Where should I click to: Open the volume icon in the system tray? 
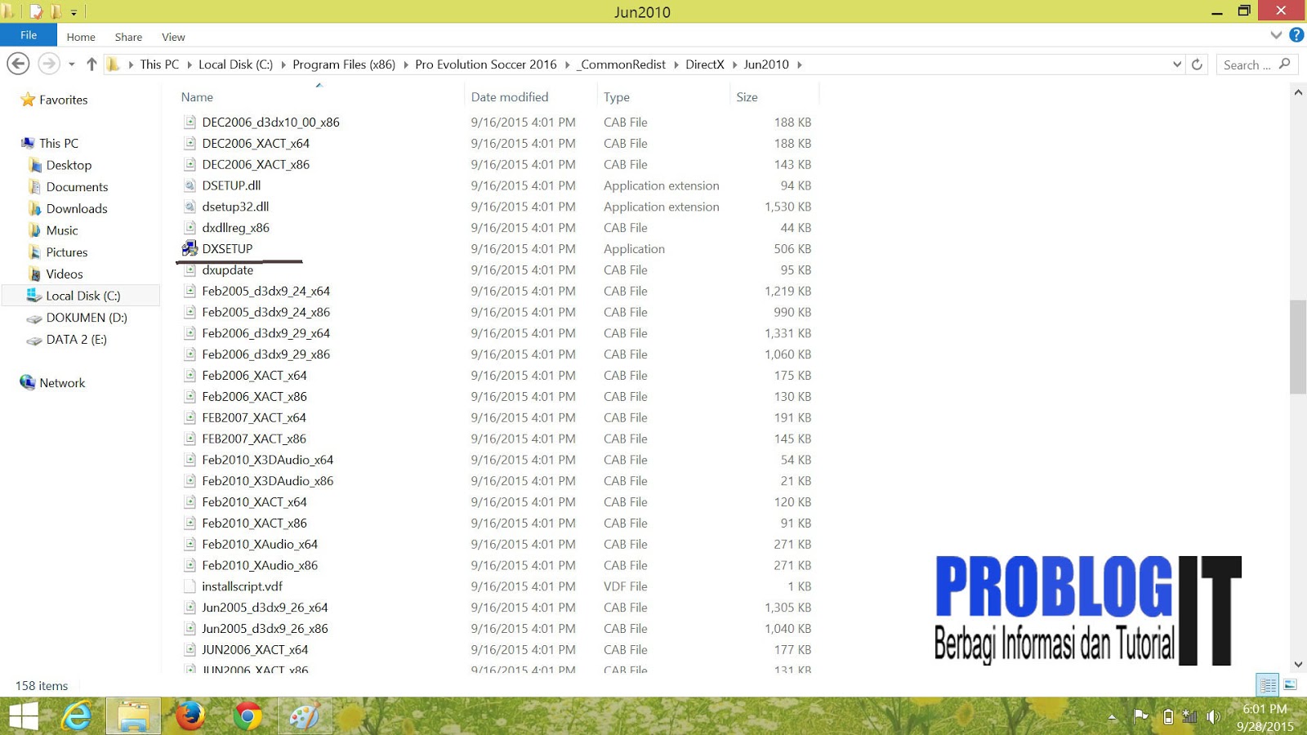click(1211, 716)
